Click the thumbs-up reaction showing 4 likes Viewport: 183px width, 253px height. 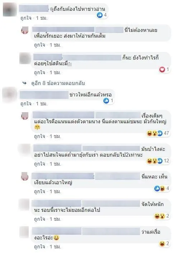click(102, 15)
